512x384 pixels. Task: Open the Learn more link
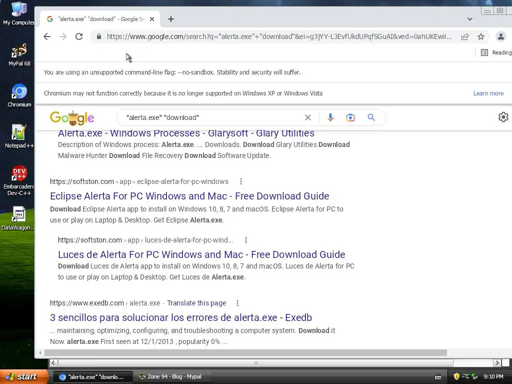tap(488, 93)
